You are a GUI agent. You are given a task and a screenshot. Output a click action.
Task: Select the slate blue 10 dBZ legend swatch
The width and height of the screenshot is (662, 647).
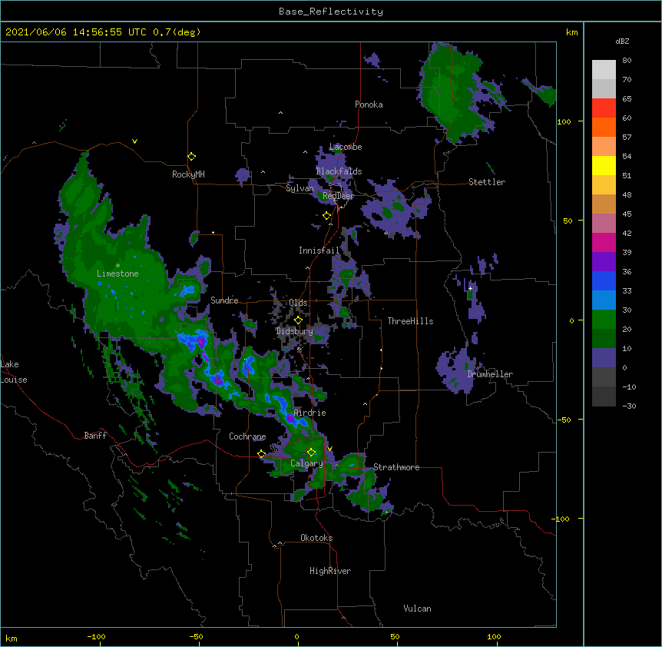coord(604,358)
